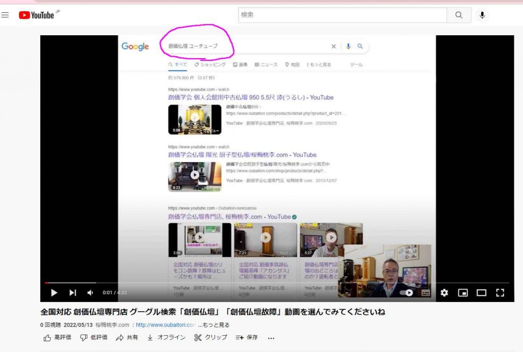Skip to the next video

tap(73, 293)
